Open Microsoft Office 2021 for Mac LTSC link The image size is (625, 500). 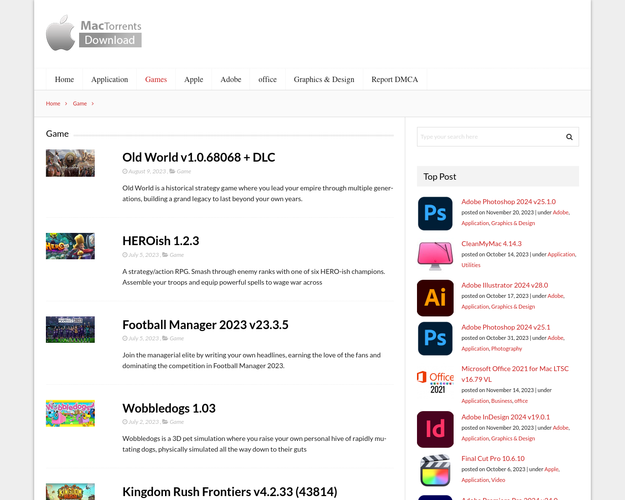[x=515, y=374]
